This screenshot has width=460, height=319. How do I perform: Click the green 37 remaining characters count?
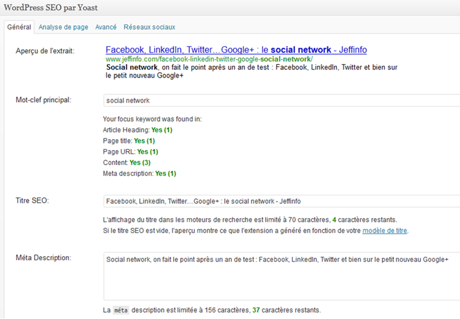[x=256, y=310]
